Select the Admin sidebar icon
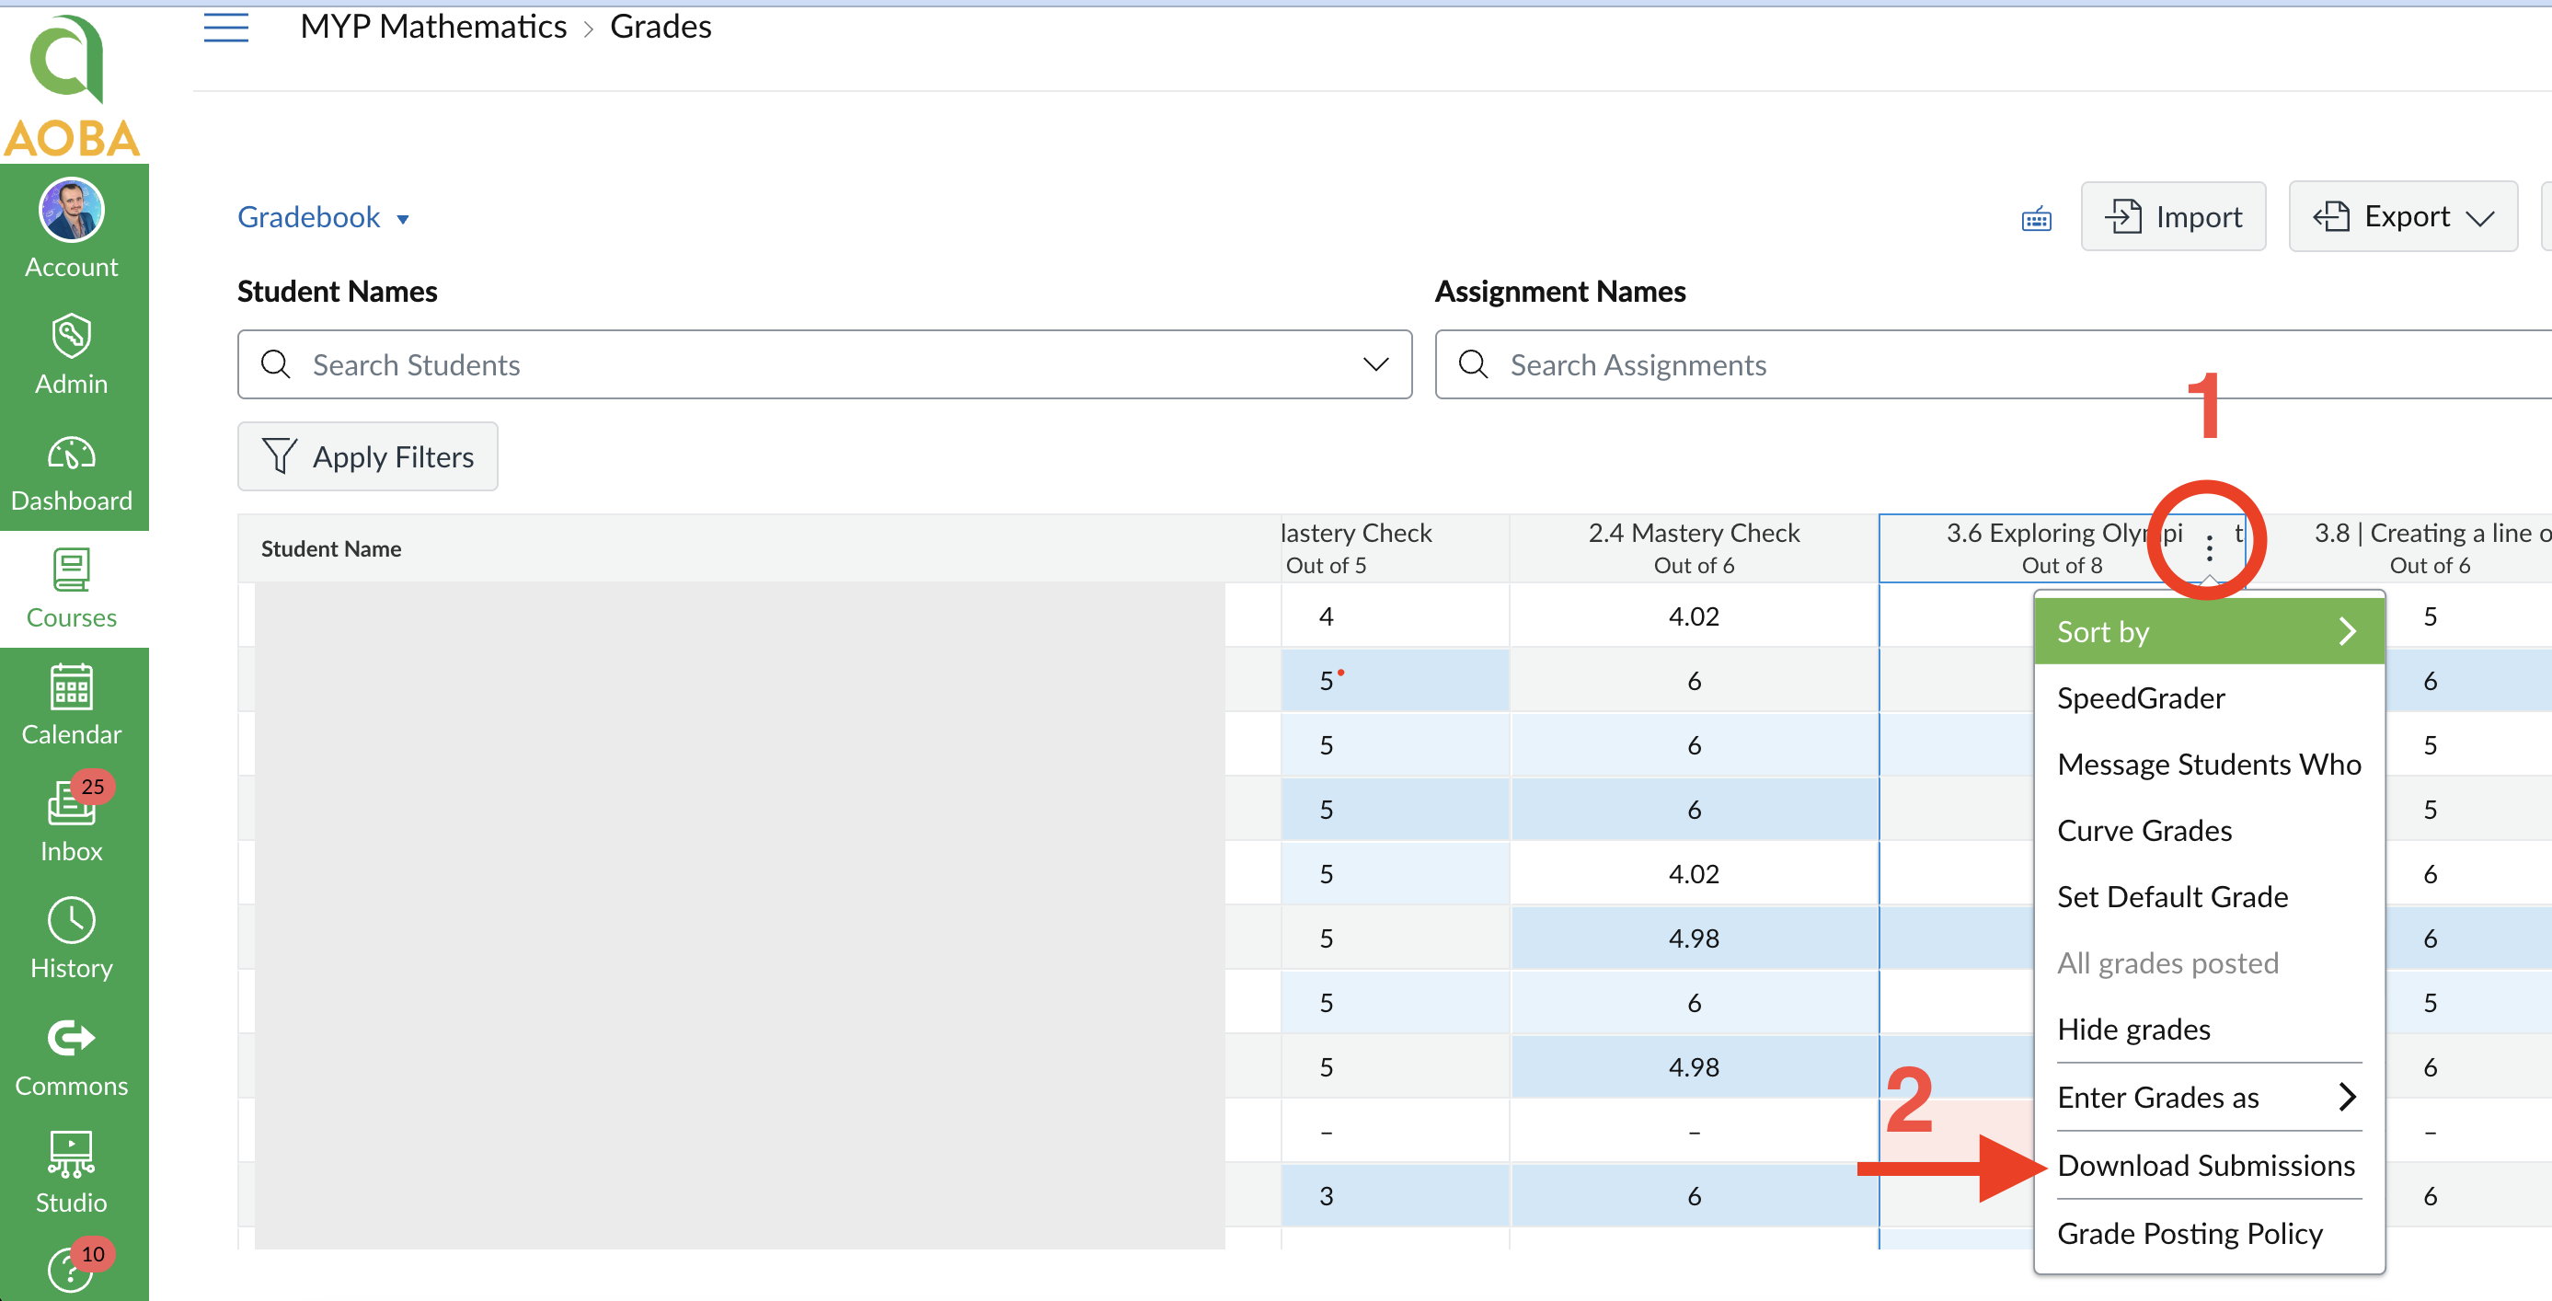The height and width of the screenshot is (1301, 2552). coord(72,351)
